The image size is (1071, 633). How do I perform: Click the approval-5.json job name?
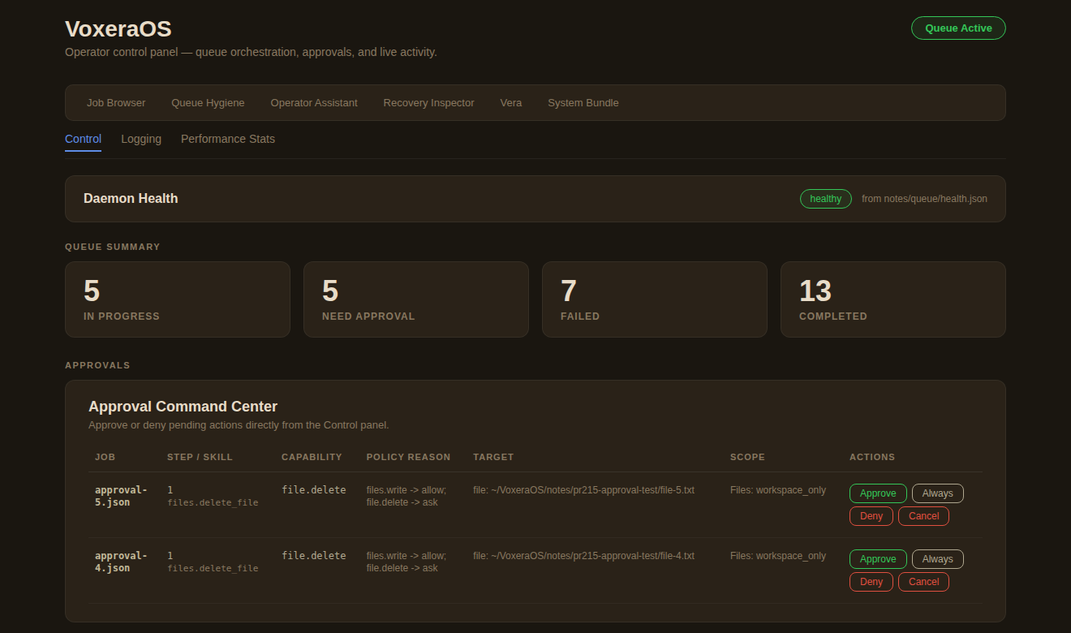(x=121, y=496)
